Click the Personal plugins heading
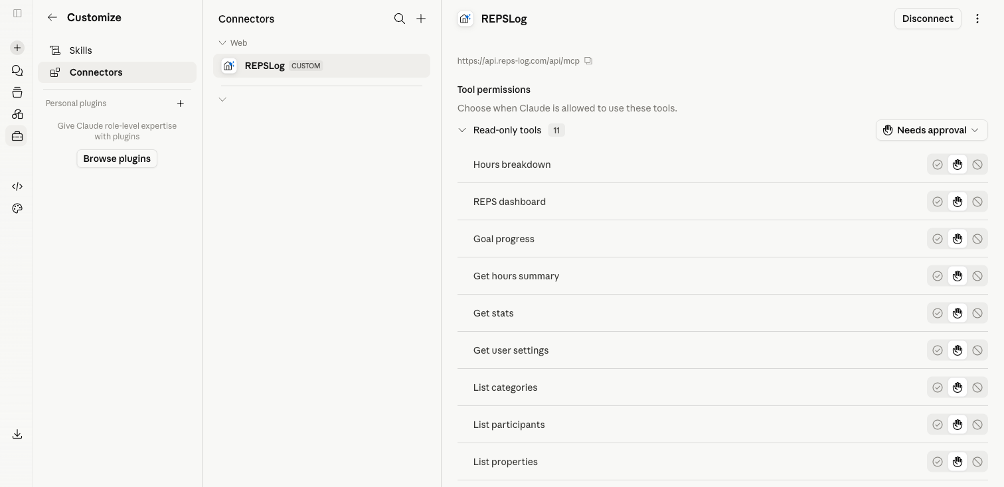The image size is (1004, 487). point(76,104)
